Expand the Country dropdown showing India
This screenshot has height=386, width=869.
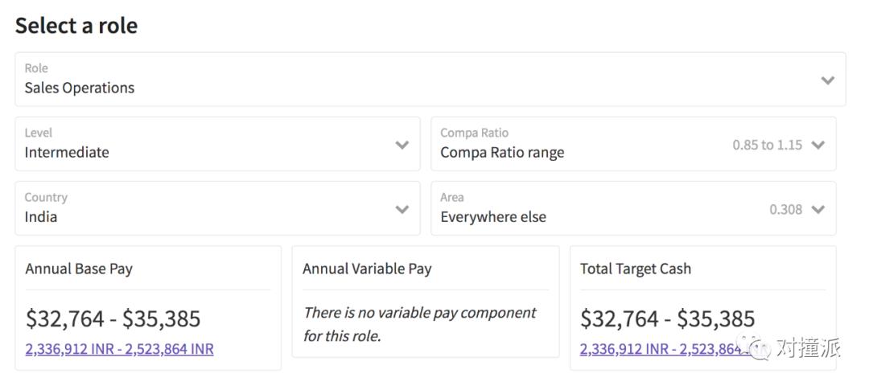[201, 209]
